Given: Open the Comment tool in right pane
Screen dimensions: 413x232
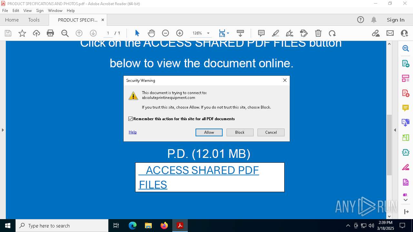Looking at the screenshot, I should pos(406,108).
